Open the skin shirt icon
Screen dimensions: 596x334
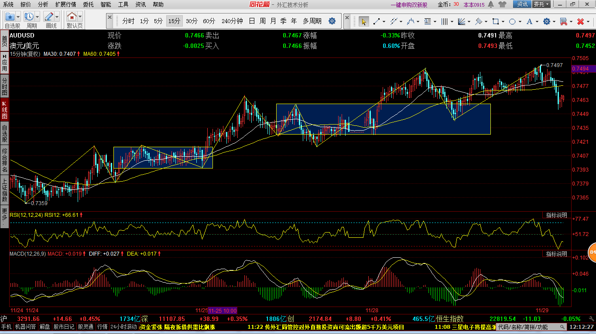coord(502,4)
